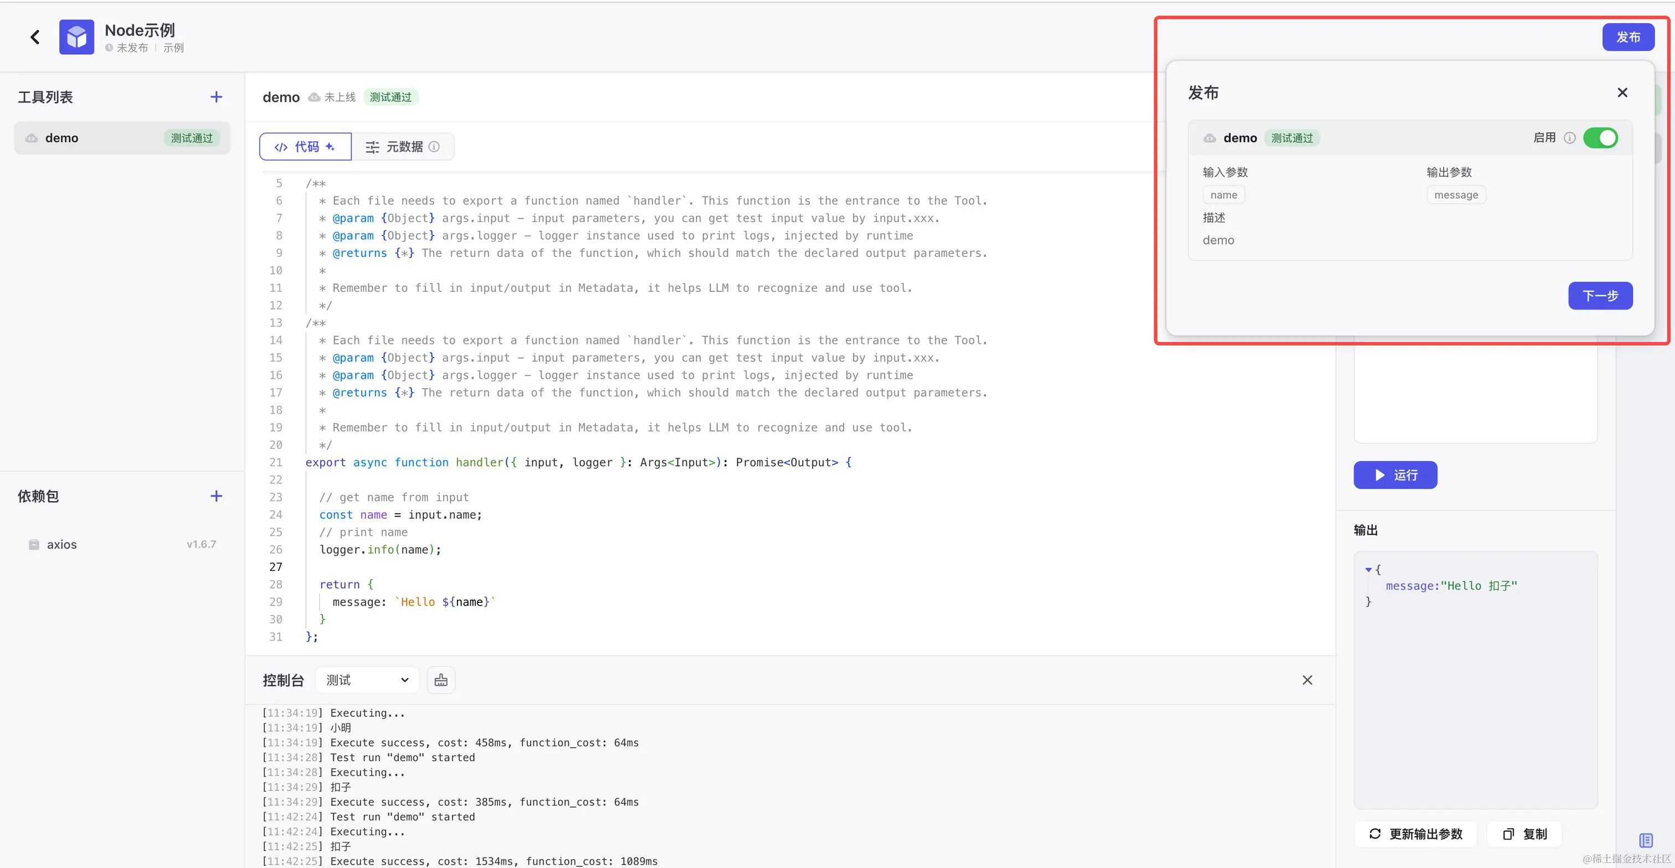
Task: Click the demo description text in the 发布 dialog
Action: (1219, 240)
